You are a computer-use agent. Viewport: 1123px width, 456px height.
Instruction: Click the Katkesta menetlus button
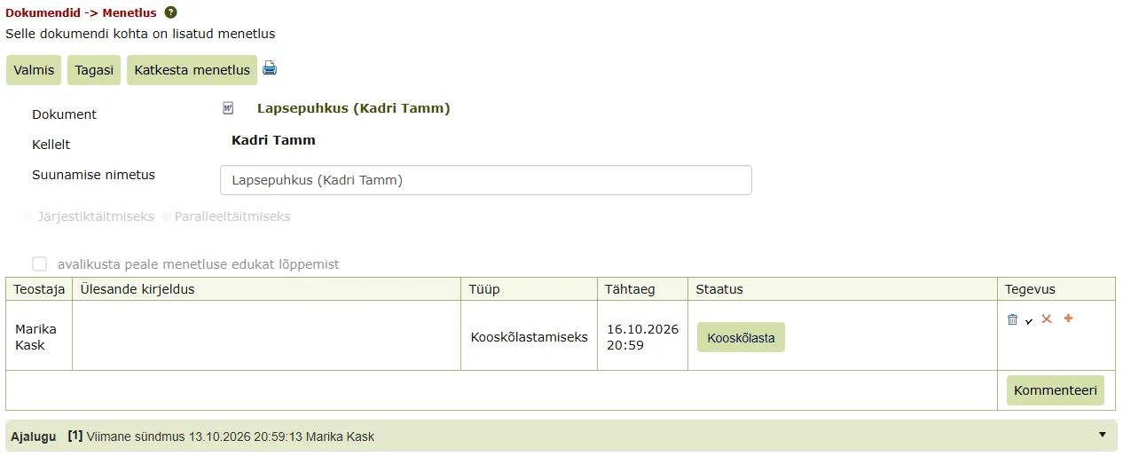point(192,70)
